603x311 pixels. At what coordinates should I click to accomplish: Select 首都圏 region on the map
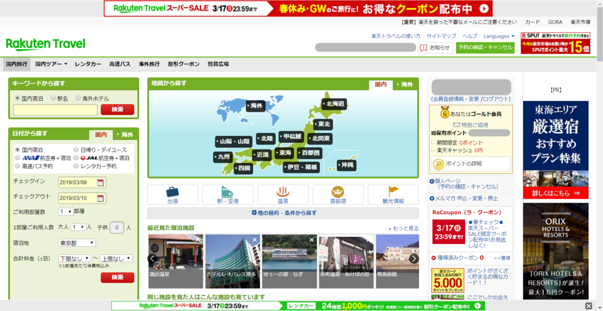[x=310, y=153]
